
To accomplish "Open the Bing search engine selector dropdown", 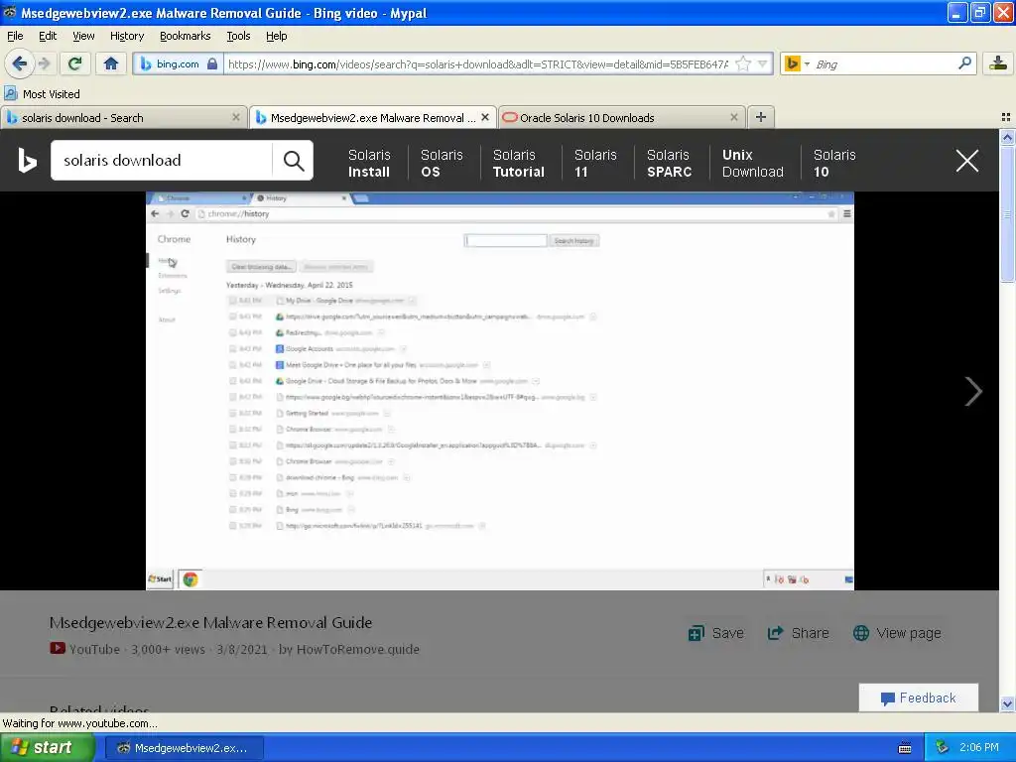I will click(x=797, y=63).
